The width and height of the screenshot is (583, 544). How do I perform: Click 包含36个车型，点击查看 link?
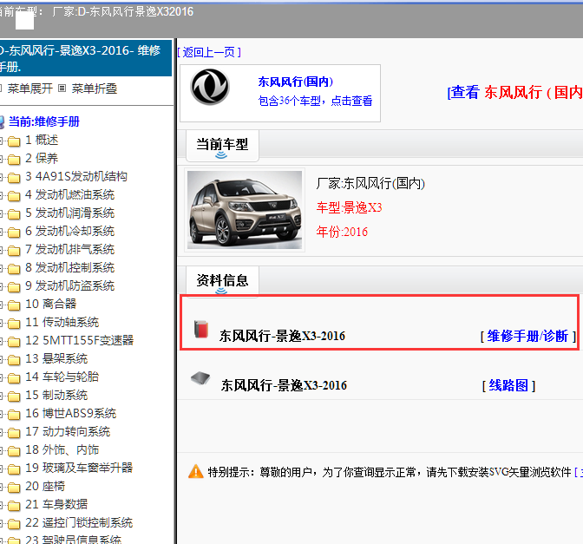315,101
